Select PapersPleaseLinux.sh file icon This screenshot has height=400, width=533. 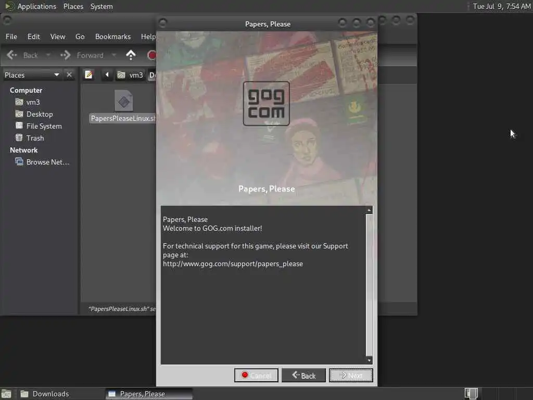pos(124,101)
